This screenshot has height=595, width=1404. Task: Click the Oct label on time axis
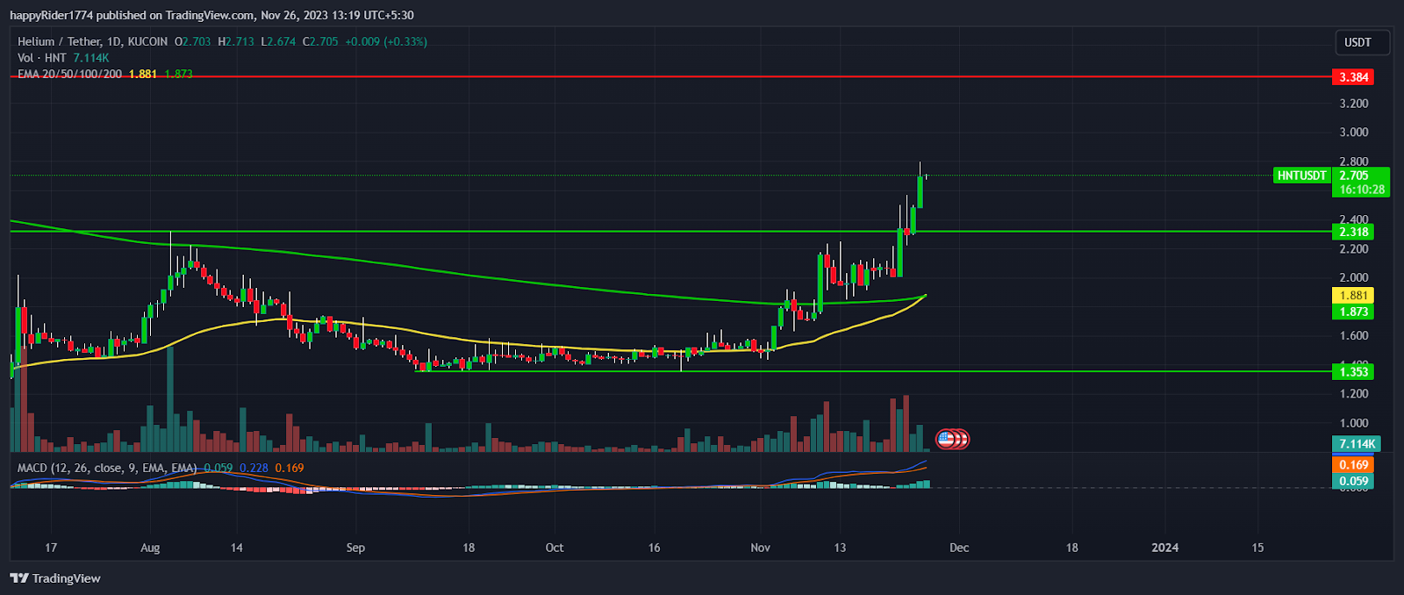point(555,548)
